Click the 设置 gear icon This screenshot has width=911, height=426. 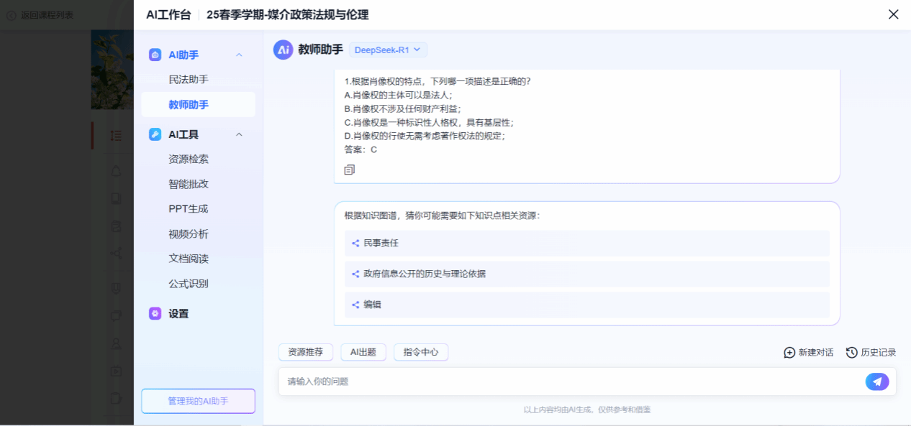[155, 314]
